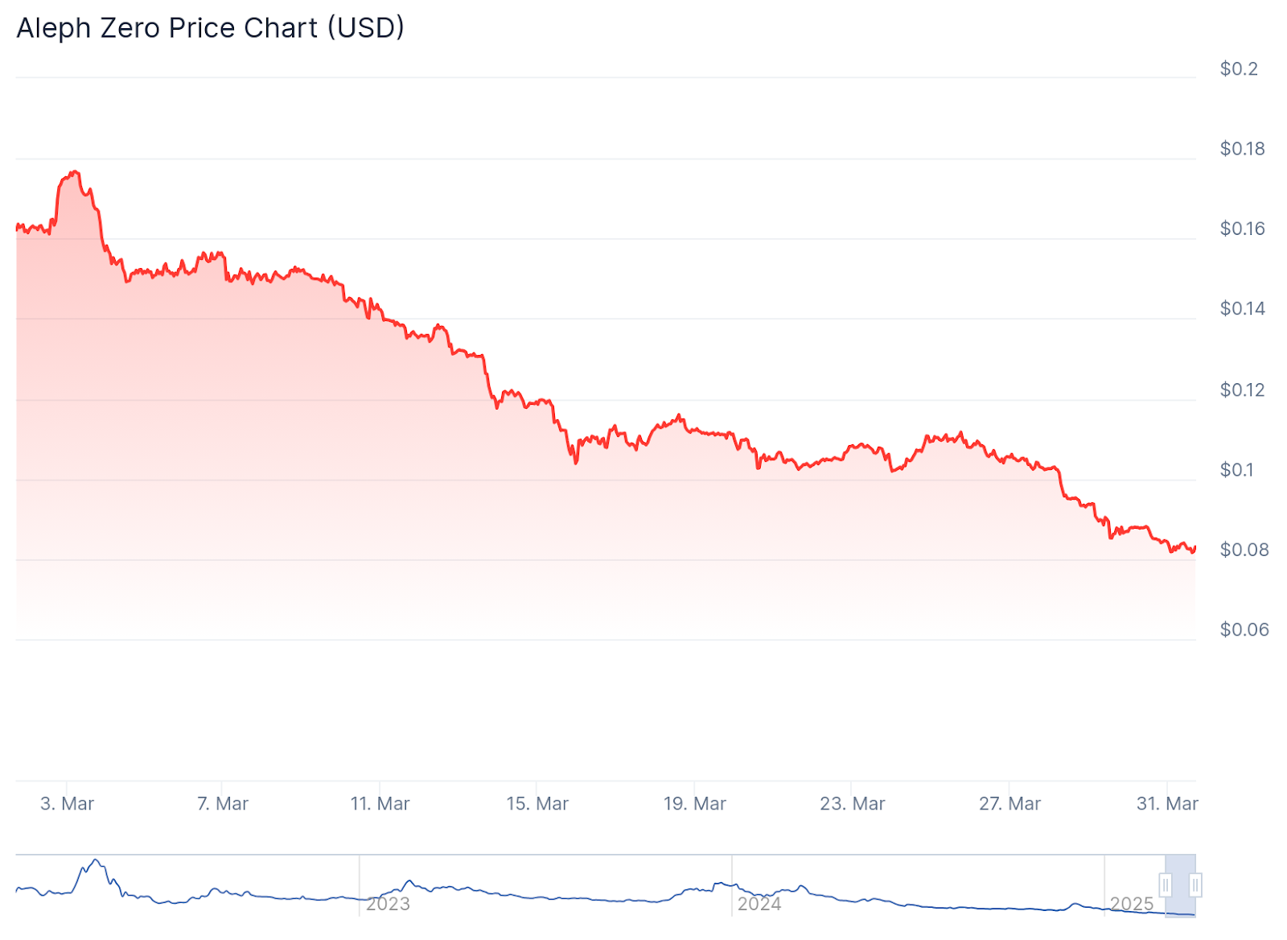Click the 2023 label in the navigator

(x=388, y=904)
